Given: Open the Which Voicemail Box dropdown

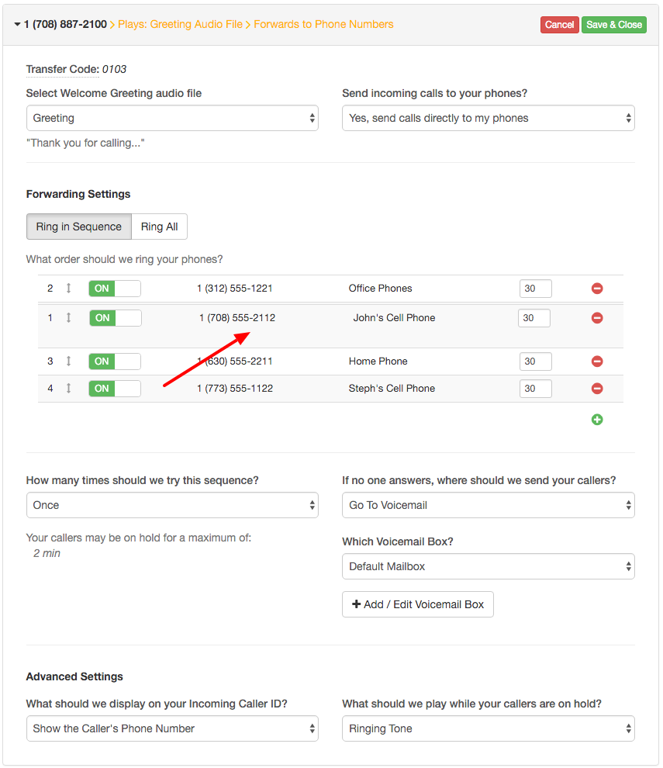Looking at the screenshot, I should [x=488, y=566].
